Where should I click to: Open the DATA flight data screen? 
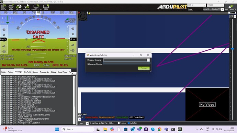(3, 7)
